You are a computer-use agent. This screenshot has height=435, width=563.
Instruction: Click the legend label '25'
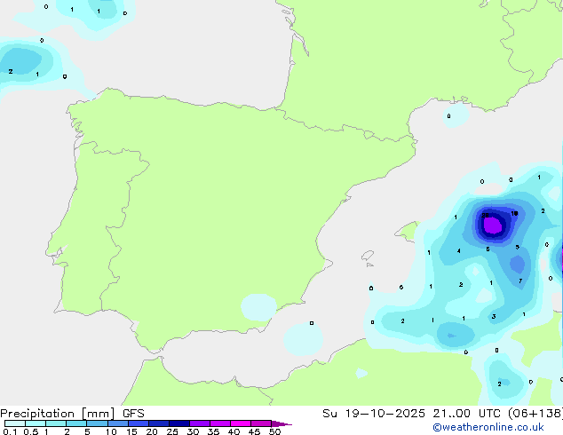172,431
